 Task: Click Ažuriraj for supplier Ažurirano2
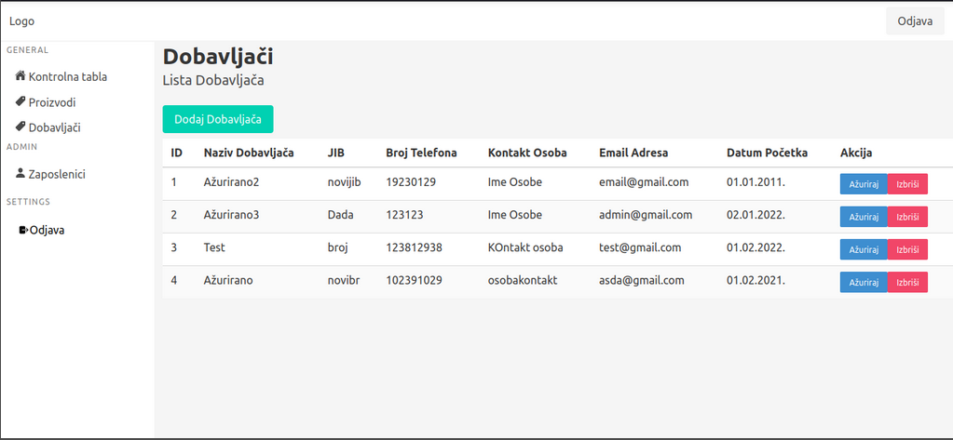click(864, 184)
